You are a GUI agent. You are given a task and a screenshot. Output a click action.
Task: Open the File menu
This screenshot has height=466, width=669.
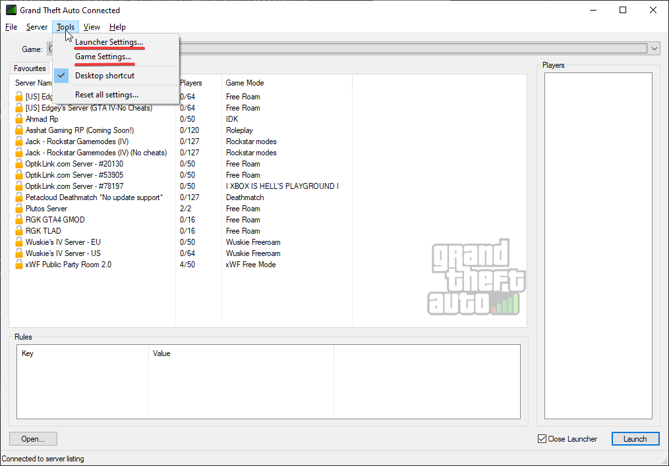click(11, 27)
